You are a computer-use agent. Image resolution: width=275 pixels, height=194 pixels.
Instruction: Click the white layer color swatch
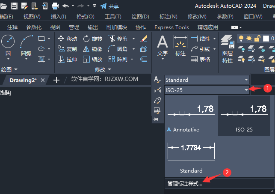[266, 39]
